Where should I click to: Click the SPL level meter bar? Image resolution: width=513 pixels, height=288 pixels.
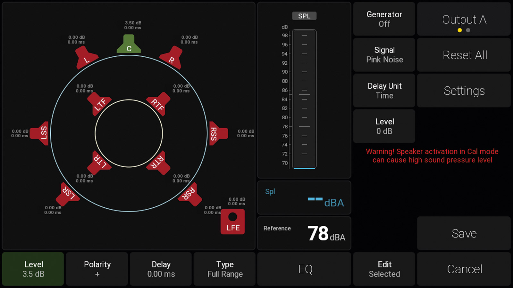tap(304, 99)
